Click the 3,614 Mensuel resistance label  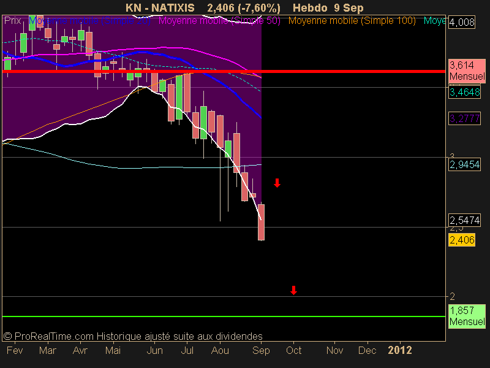[x=467, y=71]
